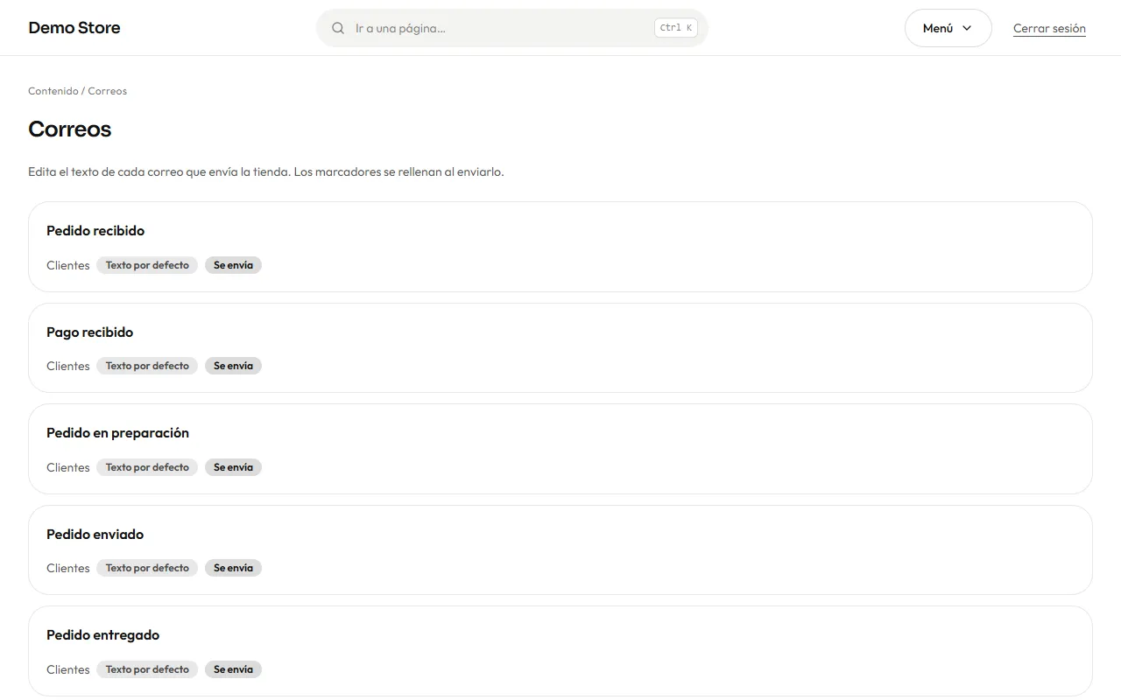The height and width of the screenshot is (700, 1121).
Task: Click Se envía badge on Pedido enviado
Action: (233, 568)
